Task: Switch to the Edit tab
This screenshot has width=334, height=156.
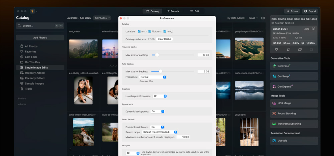Action: pos(194,11)
